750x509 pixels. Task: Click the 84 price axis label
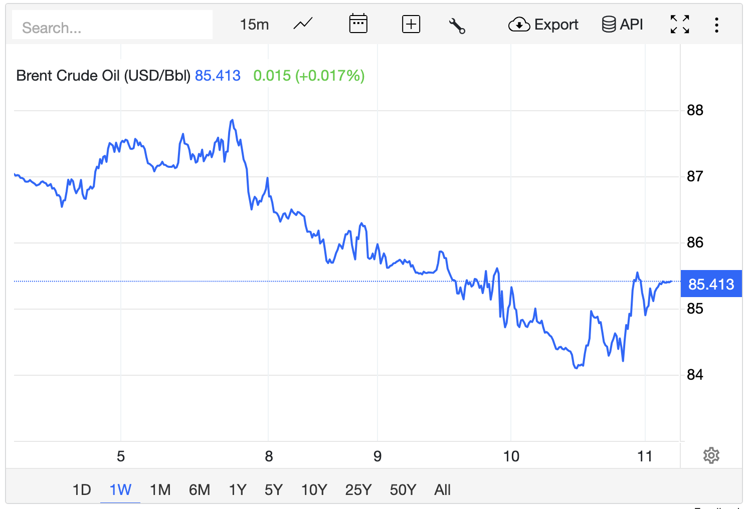[x=695, y=375]
